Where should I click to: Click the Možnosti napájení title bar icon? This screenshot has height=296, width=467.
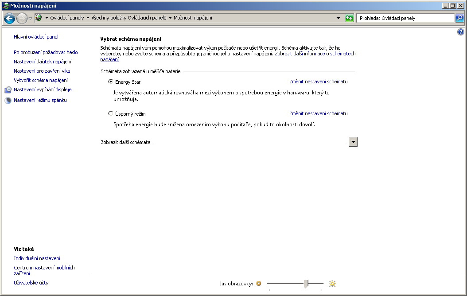pos(5,6)
